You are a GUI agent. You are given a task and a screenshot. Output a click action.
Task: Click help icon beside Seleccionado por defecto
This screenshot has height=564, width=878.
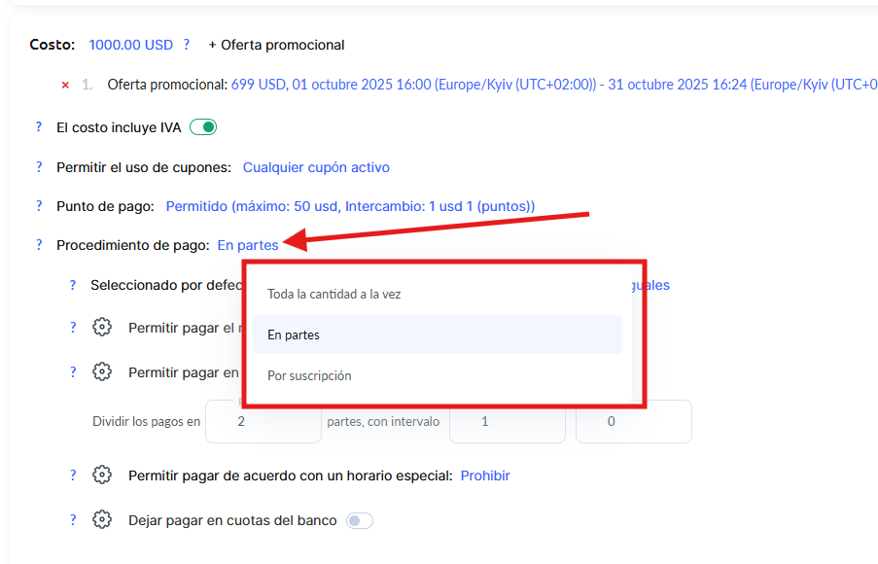coord(73,286)
